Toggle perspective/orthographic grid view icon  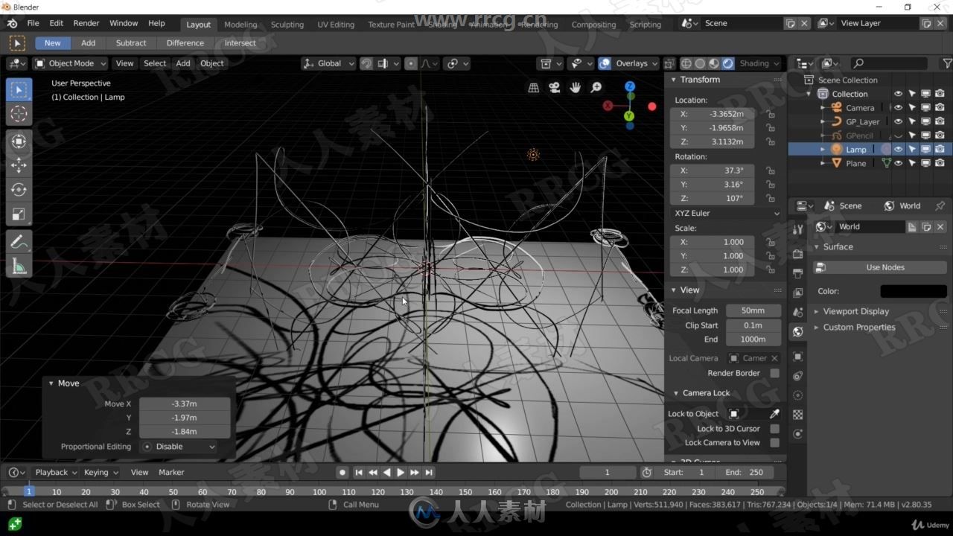[x=534, y=88]
